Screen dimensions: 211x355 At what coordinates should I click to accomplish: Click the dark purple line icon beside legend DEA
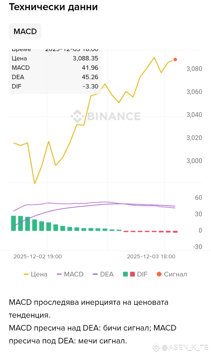(96, 274)
